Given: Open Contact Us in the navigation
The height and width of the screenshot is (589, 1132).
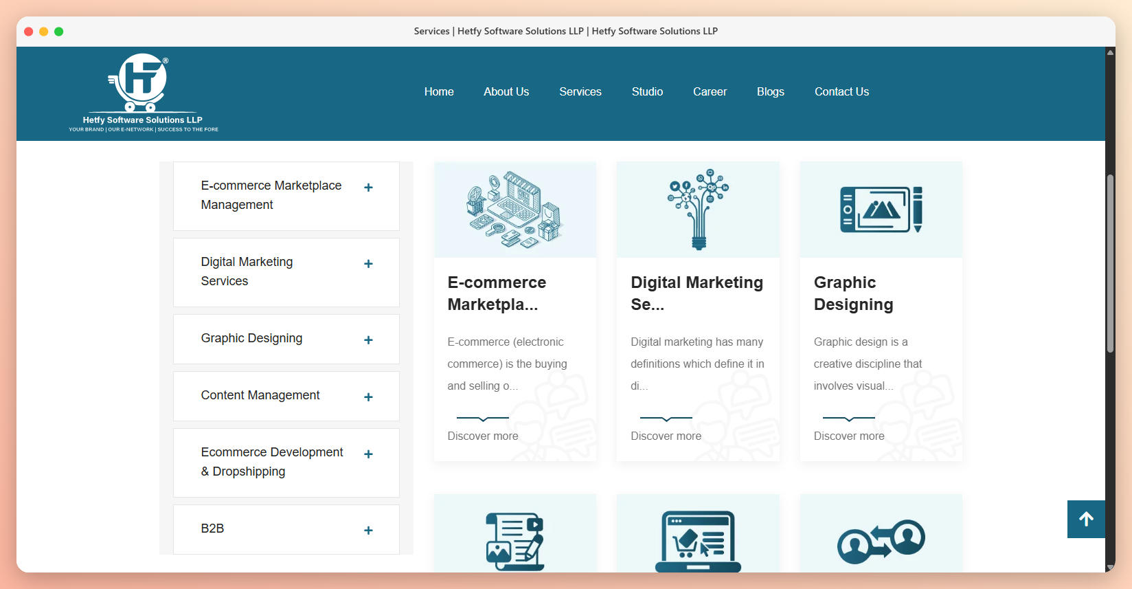Looking at the screenshot, I should point(841,91).
